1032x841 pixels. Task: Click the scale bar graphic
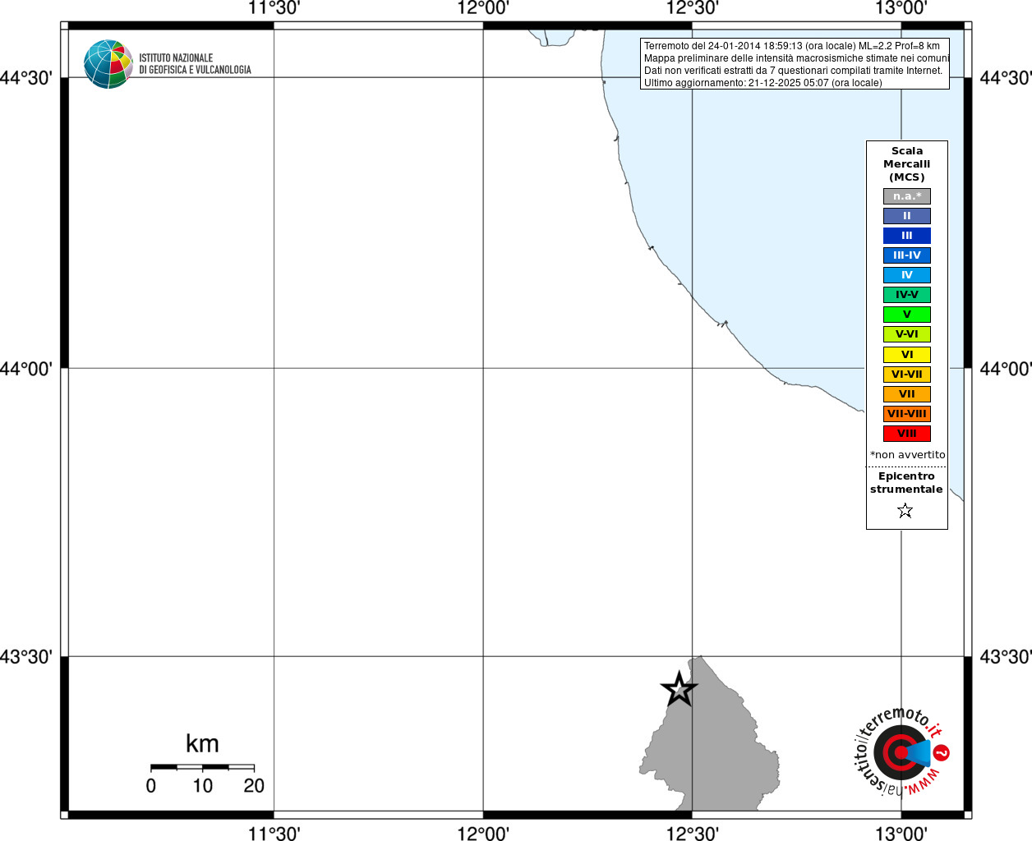(202, 767)
